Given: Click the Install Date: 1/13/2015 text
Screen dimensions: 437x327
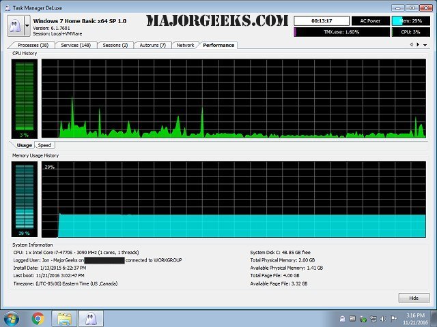Looking at the screenshot, I should tap(50, 268).
